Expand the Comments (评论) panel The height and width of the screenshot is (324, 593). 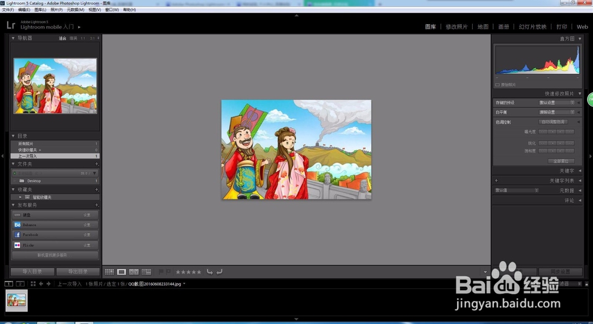pos(580,200)
